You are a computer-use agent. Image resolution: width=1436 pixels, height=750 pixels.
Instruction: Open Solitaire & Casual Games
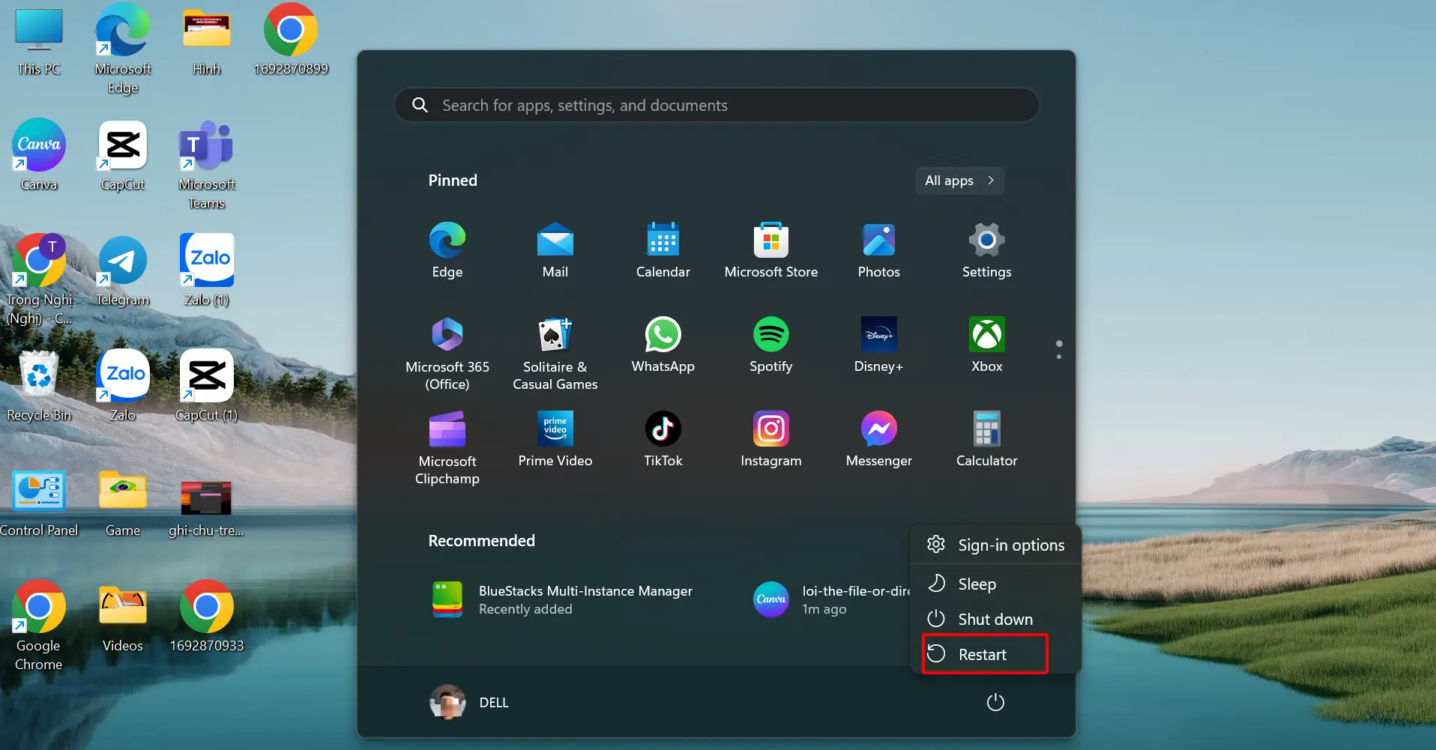[555, 353]
